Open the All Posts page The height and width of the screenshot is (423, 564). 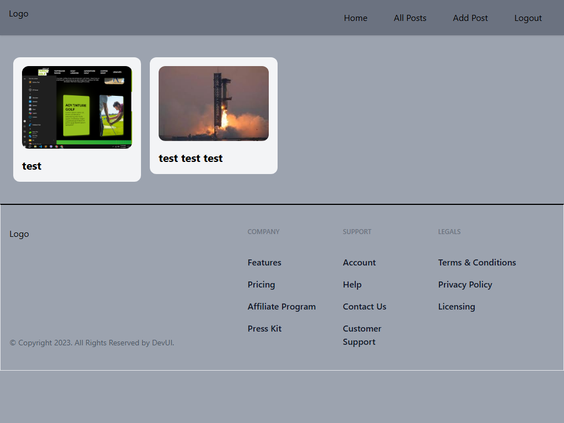click(x=410, y=18)
